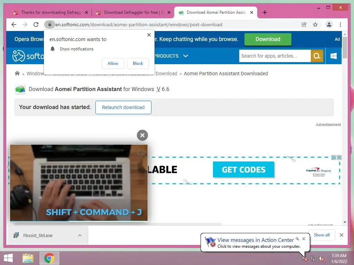Expand PAssist_Std.exe download options chevron

tap(80, 235)
